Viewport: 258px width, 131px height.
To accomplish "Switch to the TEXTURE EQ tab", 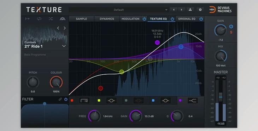I will tap(158, 19).
